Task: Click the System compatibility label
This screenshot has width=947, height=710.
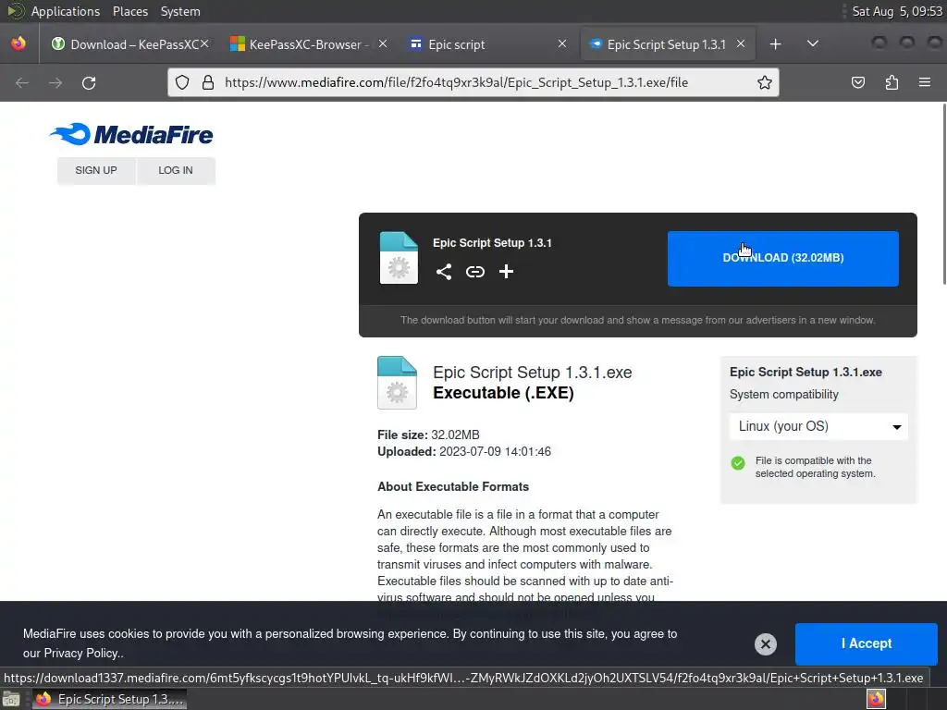Action: pos(784,394)
